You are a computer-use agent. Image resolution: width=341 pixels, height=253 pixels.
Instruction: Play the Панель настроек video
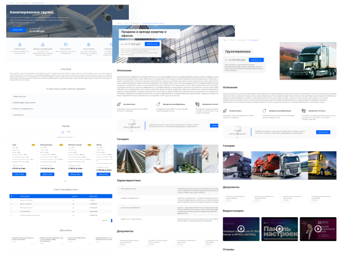pyautogui.click(x=279, y=229)
